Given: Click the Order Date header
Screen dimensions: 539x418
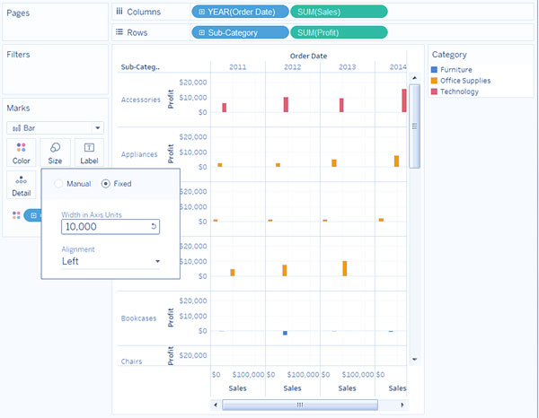Looking at the screenshot, I should (x=308, y=56).
